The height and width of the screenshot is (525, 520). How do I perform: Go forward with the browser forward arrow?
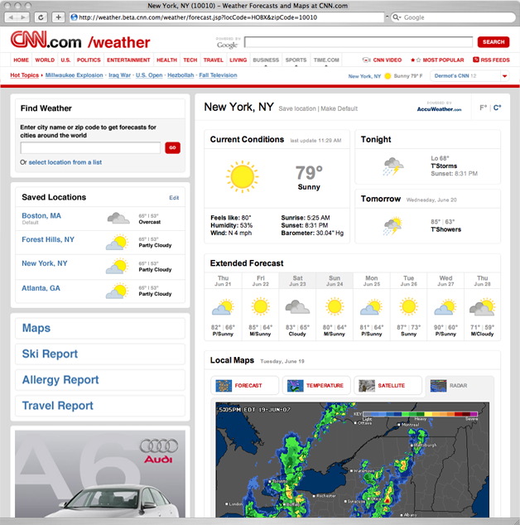[x=23, y=17]
